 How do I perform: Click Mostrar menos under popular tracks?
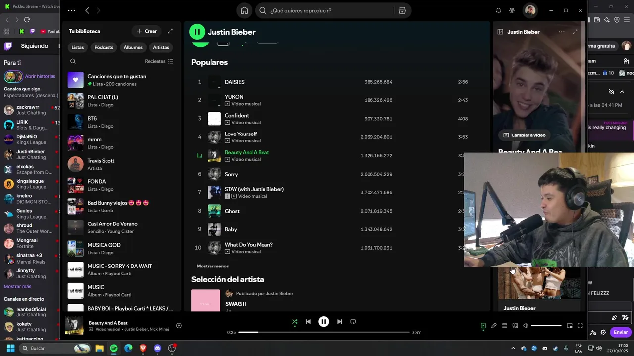point(212,266)
